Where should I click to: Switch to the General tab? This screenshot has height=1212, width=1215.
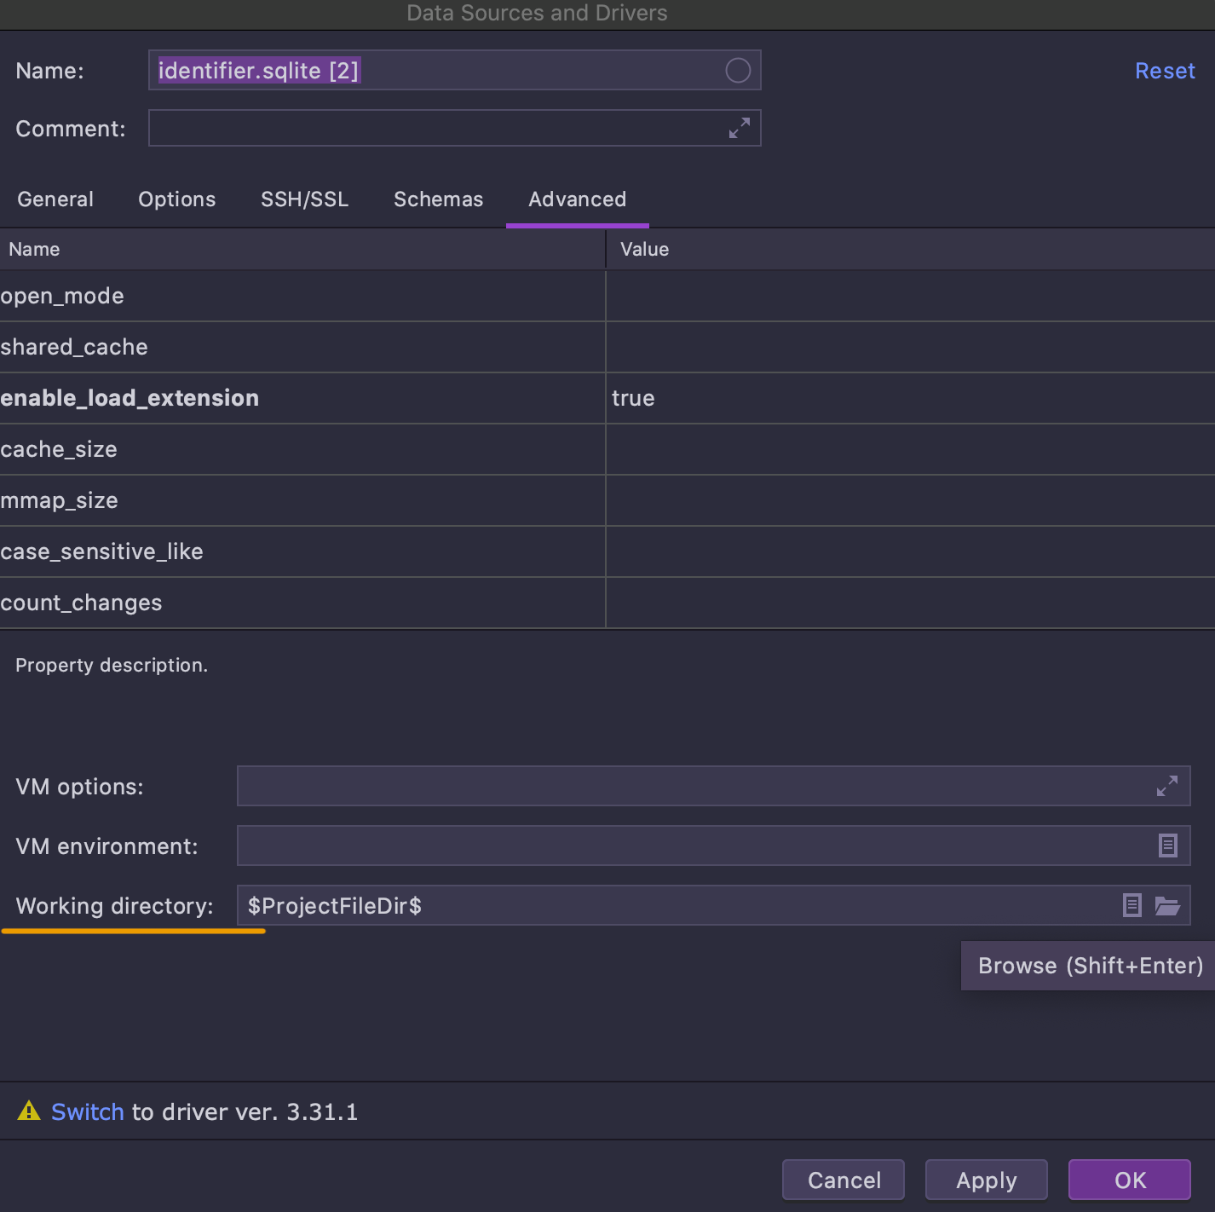point(55,199)
